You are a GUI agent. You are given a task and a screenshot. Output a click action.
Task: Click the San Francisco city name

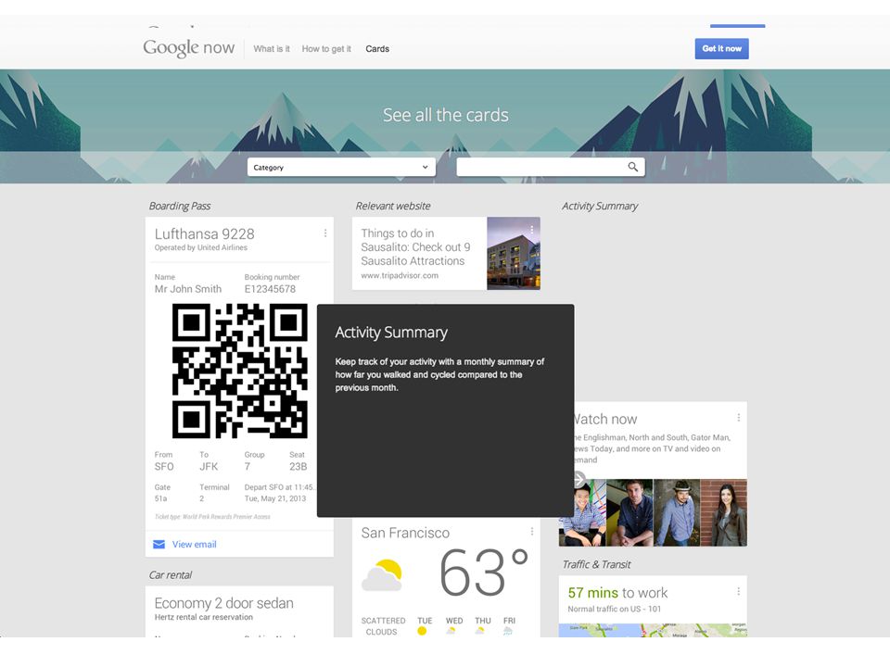[405, 534]
